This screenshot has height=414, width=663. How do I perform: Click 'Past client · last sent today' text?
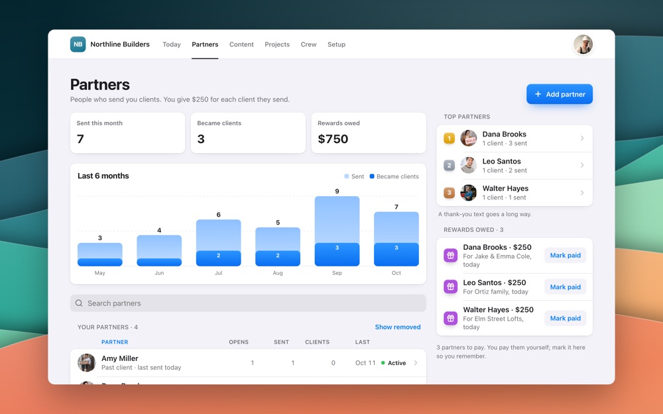coord(141,368)
